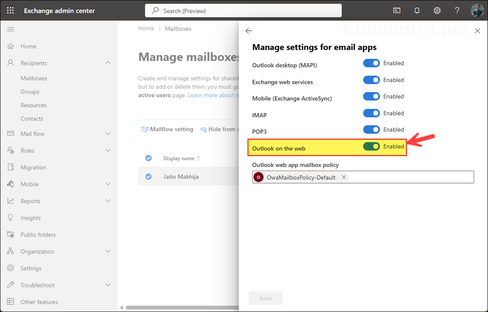
Task: Click the user profile avatar
Action: pos(477,10)
